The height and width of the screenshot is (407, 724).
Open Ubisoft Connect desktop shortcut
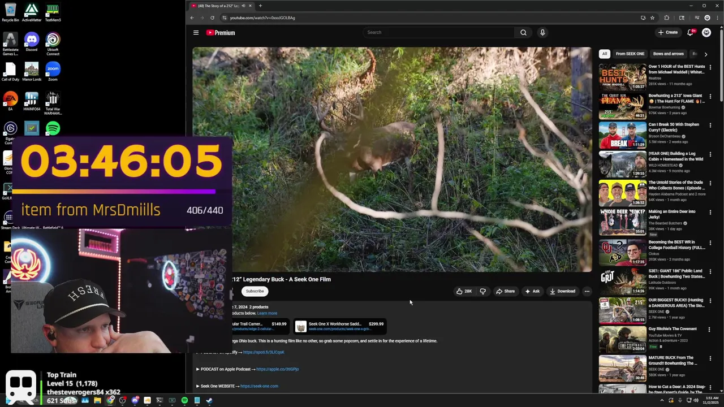click(53, 45)
